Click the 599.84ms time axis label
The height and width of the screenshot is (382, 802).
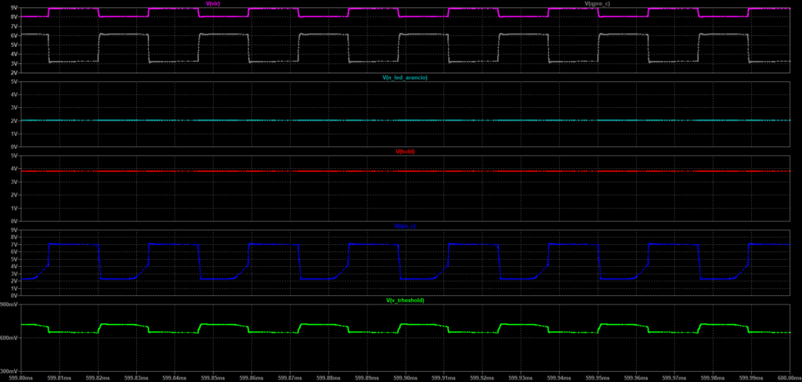point(175,378)
